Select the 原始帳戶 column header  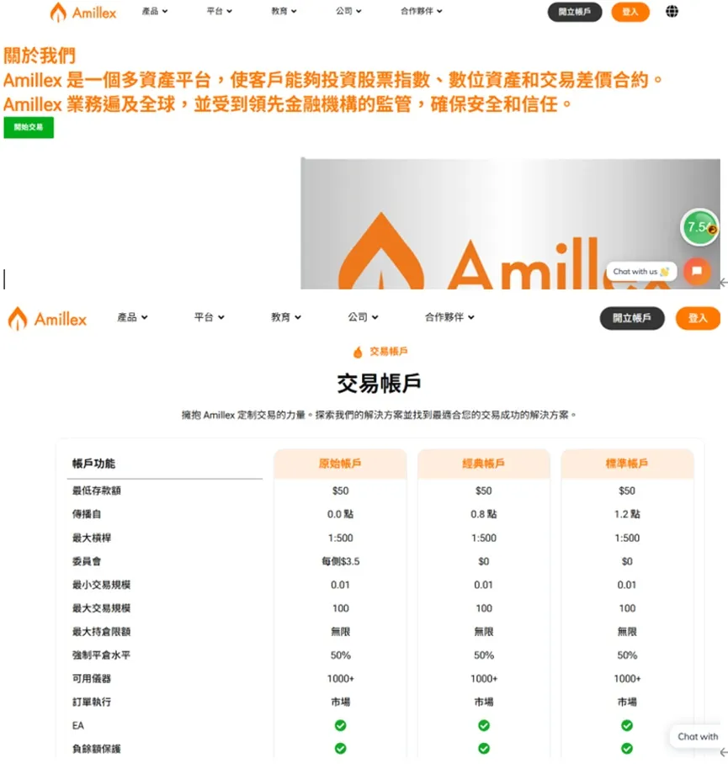pyautogui.click(x=340, y=464)
